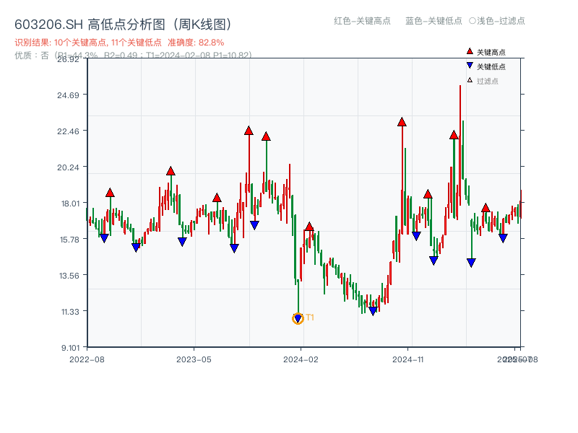
Task: Click the circle icon beside 浅色-过滤点 at top right
Action: pos(471,22)
